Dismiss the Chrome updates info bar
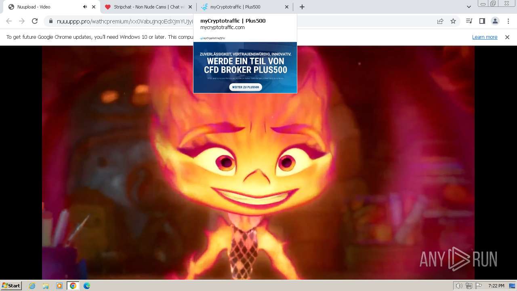517x291 pixels. tap(507, 37)
